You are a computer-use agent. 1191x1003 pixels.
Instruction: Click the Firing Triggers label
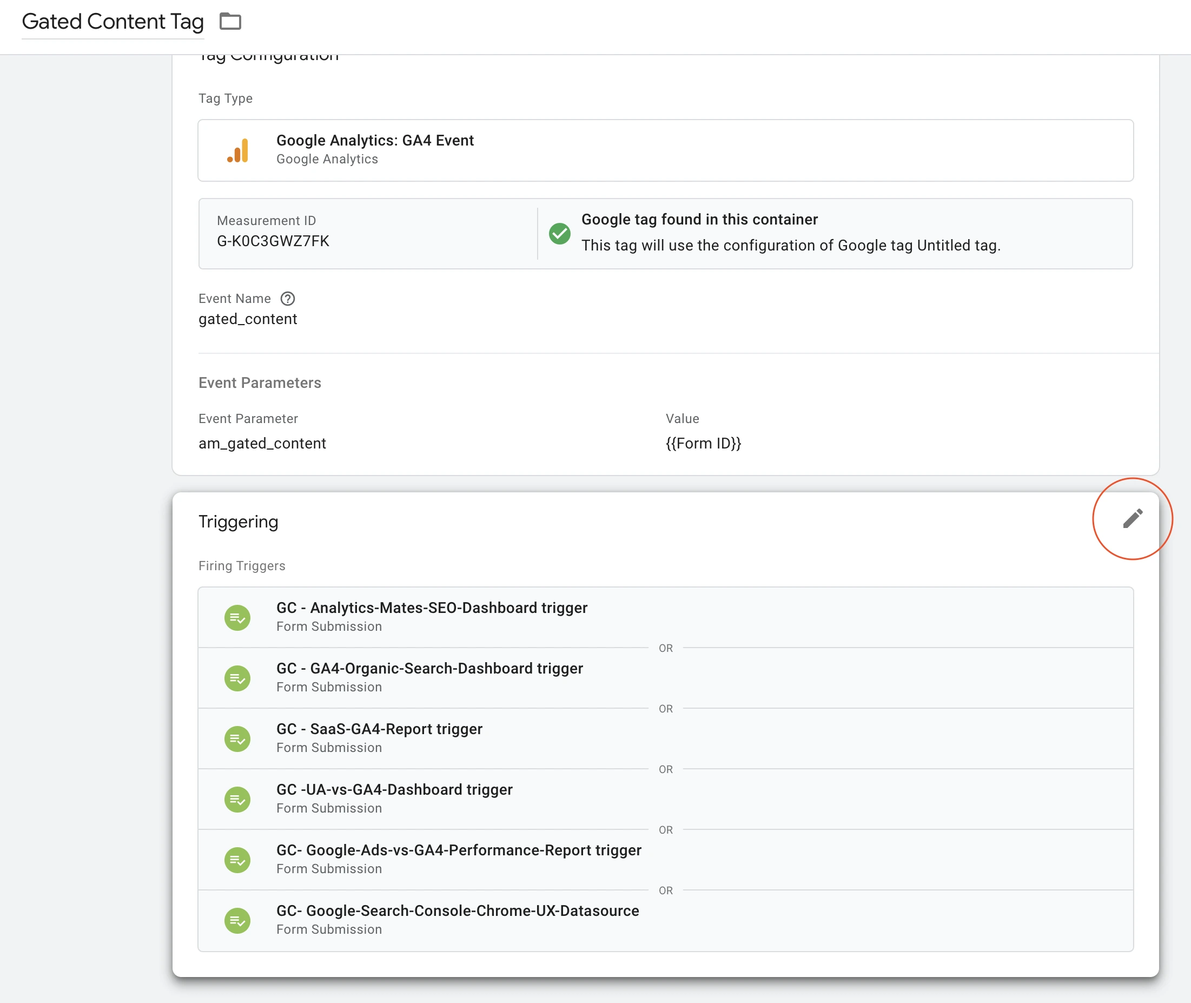pos(242,566)
